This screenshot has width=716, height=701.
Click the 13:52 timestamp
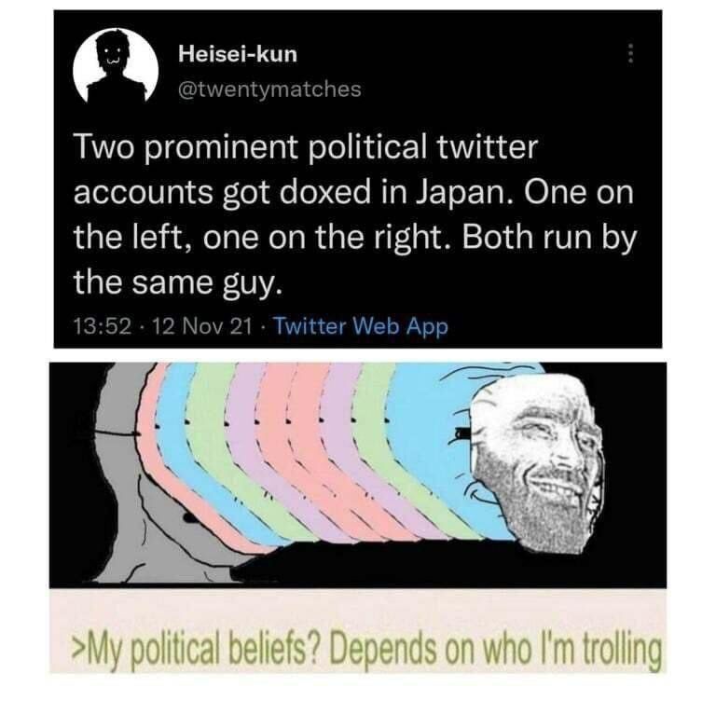[x=103, y=326]
